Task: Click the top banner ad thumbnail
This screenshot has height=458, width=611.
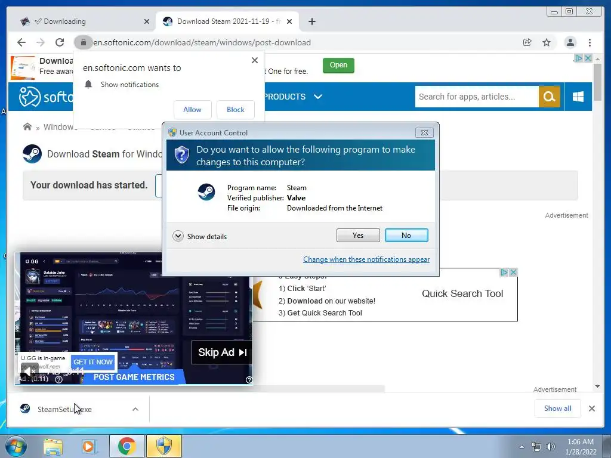Action: pyautogui.click(x=23, y=67)
